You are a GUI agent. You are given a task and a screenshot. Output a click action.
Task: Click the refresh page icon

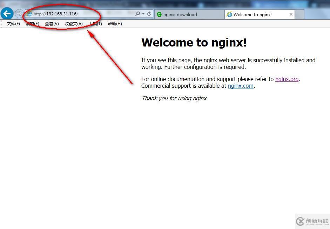click(148, 14)
